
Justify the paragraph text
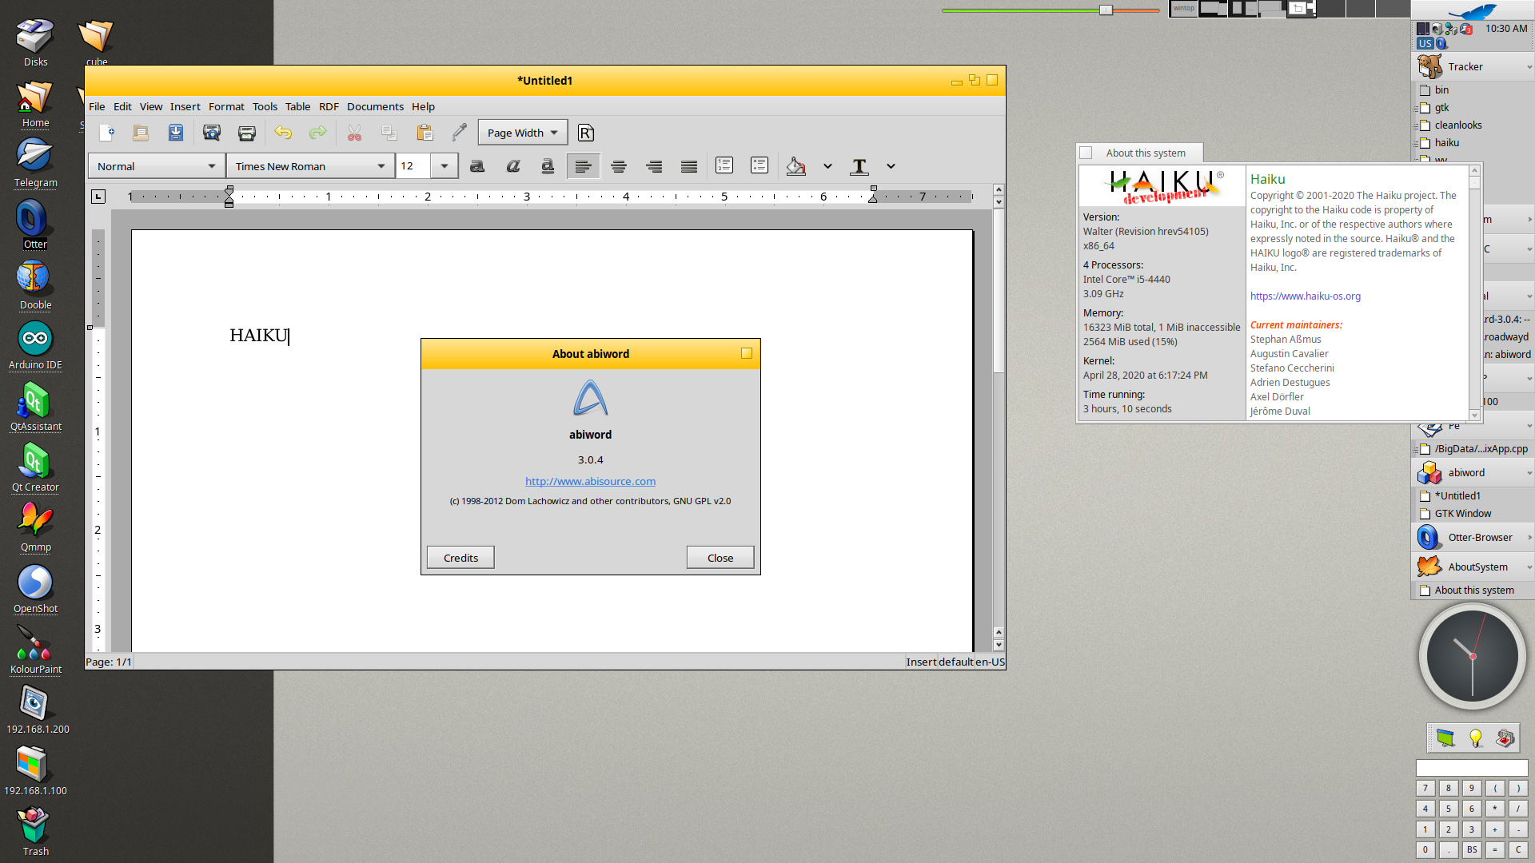coord(689,166)
